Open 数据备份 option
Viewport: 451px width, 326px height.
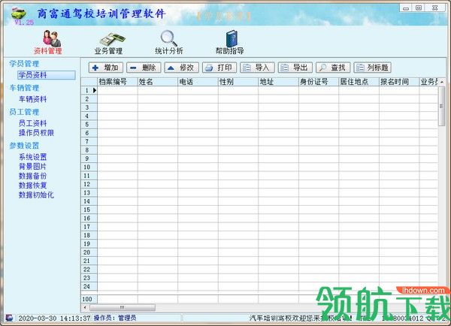tap(32, 176)
